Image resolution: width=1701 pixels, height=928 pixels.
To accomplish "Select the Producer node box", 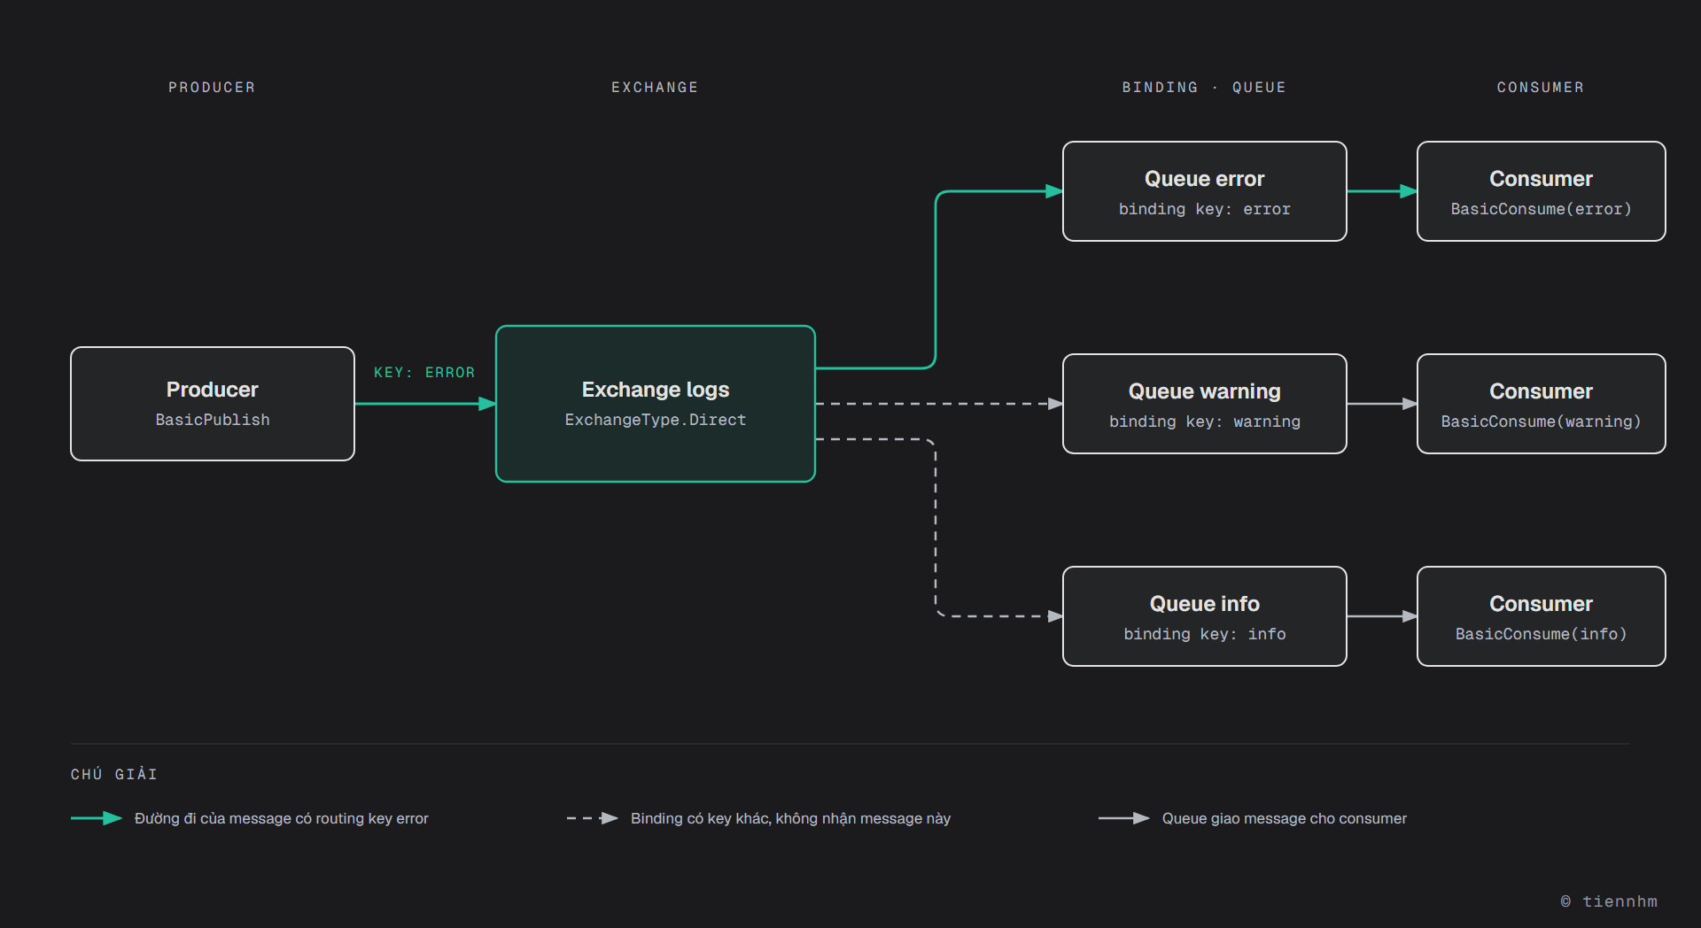I will pyautogui.click(x=213, y=404).
